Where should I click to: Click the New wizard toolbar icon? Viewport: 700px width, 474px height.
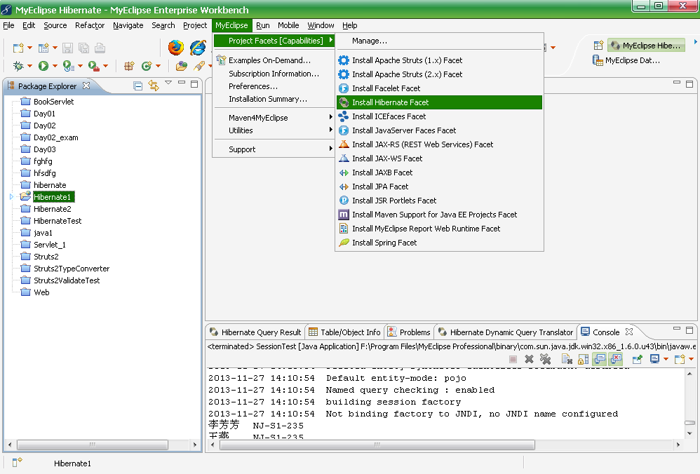(18, 48)
